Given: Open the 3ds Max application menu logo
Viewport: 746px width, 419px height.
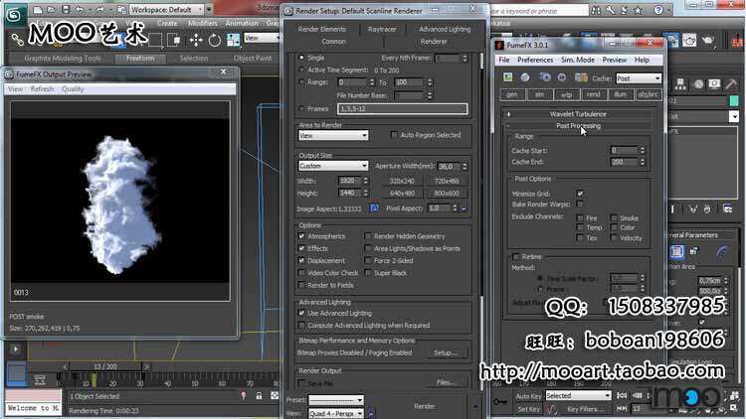Looking at the screenshot, I should 15,15.
